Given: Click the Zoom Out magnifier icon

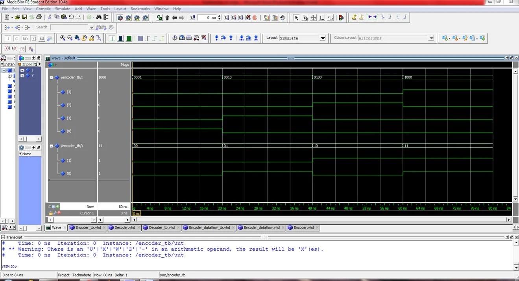Looking at the screenshot, I should tap(70, 38).
